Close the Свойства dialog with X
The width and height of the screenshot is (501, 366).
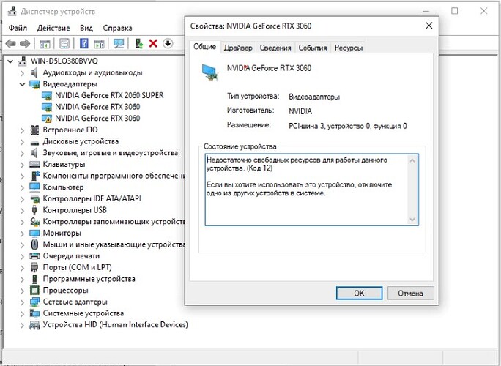[x=429, y=26]
